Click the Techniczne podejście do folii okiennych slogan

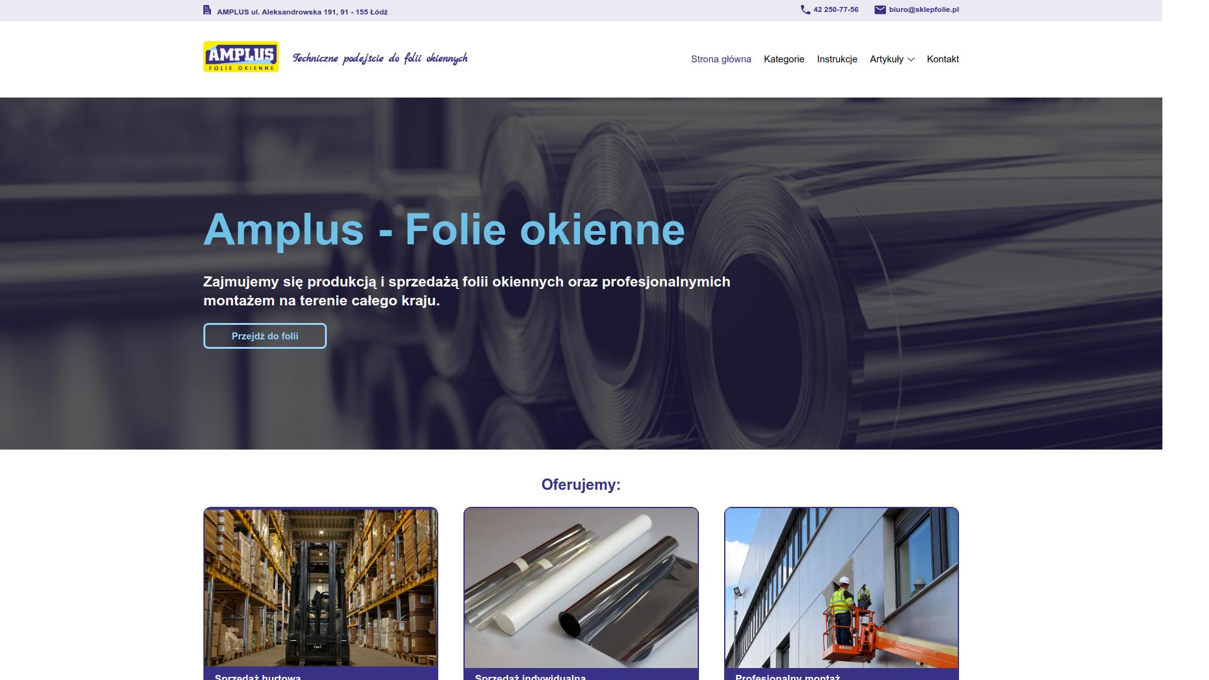tap(380, 59)
